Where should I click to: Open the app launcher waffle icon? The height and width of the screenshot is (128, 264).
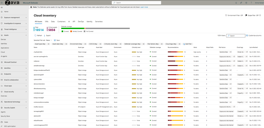click(x=2, y=3)
